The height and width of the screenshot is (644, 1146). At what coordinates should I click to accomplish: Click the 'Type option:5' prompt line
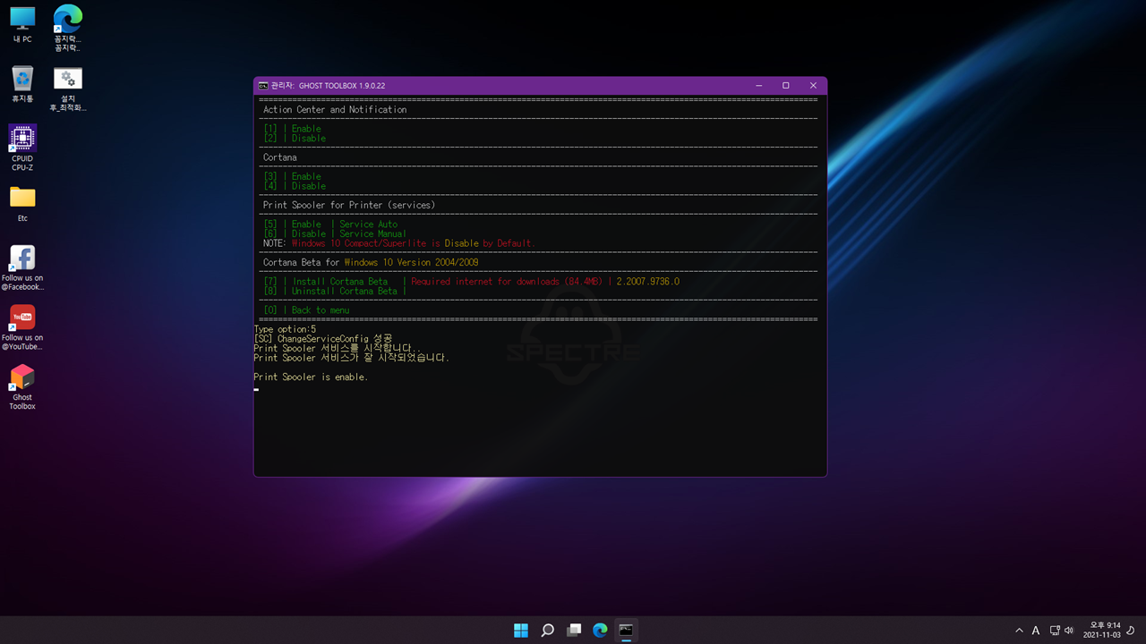click(x=285, y=329)
